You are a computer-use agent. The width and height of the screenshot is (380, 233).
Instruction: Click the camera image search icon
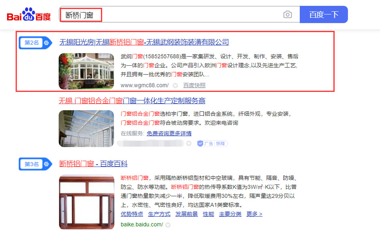(288, 15)
